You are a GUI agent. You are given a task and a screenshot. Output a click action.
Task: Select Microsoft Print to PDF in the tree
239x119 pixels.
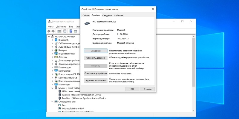pos(73,109)
